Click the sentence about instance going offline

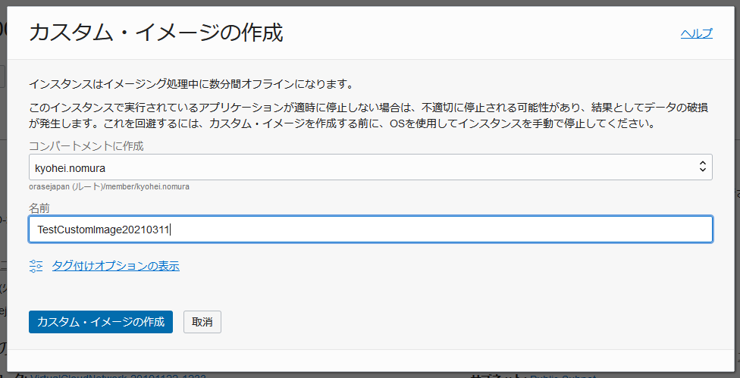pyautogui.click(x=191, y=85)
